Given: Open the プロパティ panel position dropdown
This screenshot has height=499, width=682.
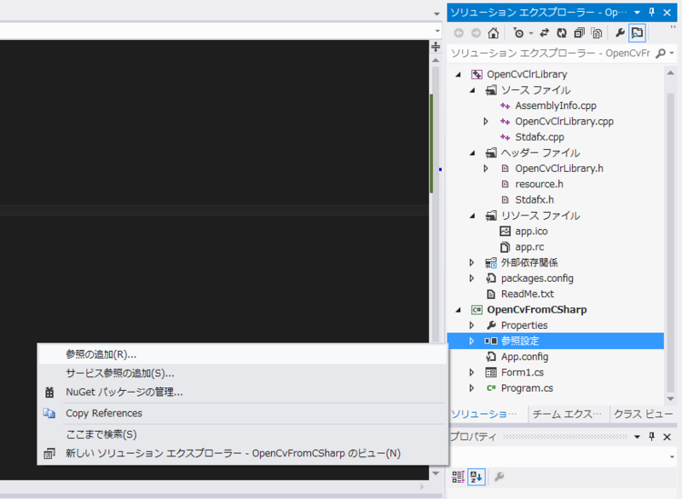Looking at the screenshot, I should (x=637, y=437).
